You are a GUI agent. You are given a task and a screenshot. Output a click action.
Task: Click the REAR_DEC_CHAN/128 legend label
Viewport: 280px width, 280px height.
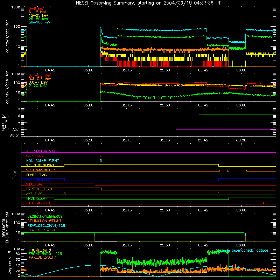46,225
